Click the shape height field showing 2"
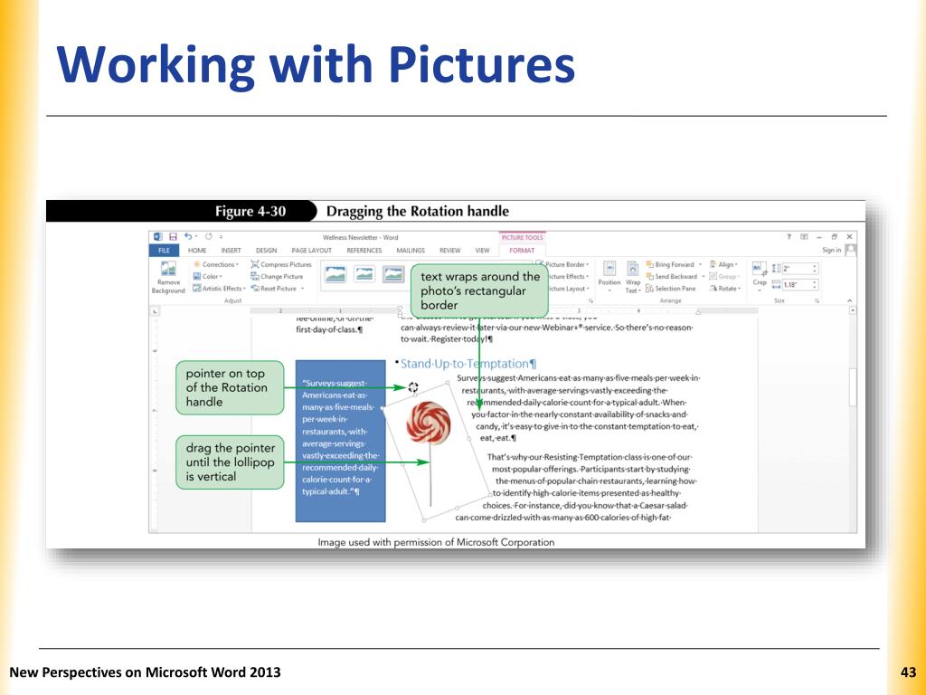 click(x=800, y=268)
